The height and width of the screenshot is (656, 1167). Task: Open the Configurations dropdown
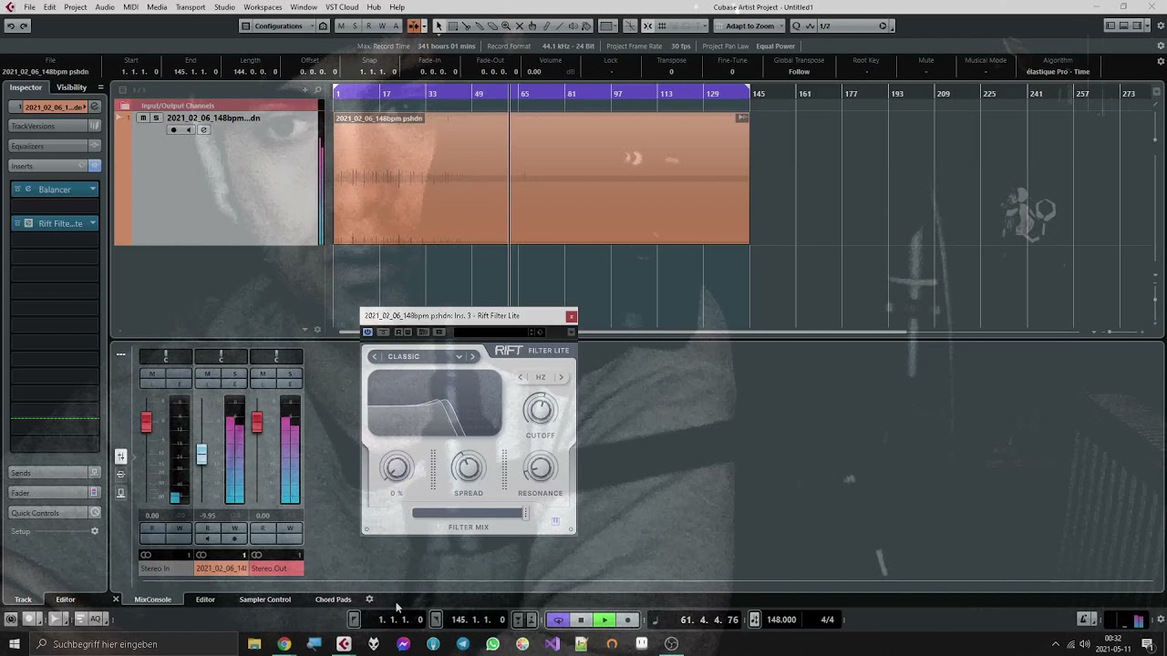pyautogui.click(x=277, y=26)
